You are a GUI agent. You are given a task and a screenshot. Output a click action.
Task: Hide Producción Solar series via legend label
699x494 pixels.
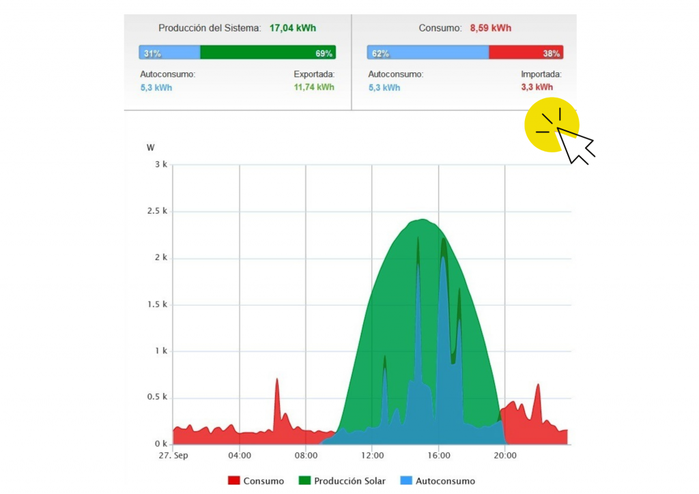pos(349,481)
